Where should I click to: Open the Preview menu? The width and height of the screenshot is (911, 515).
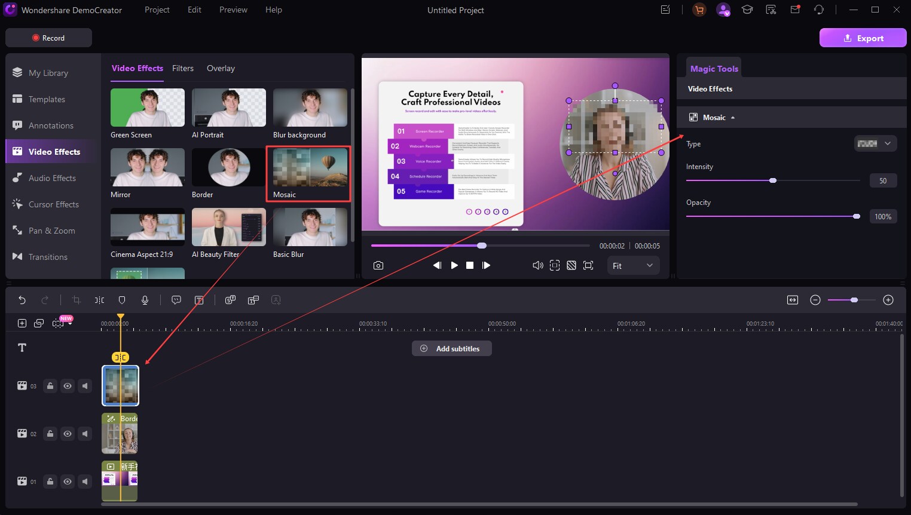[233, 10]
